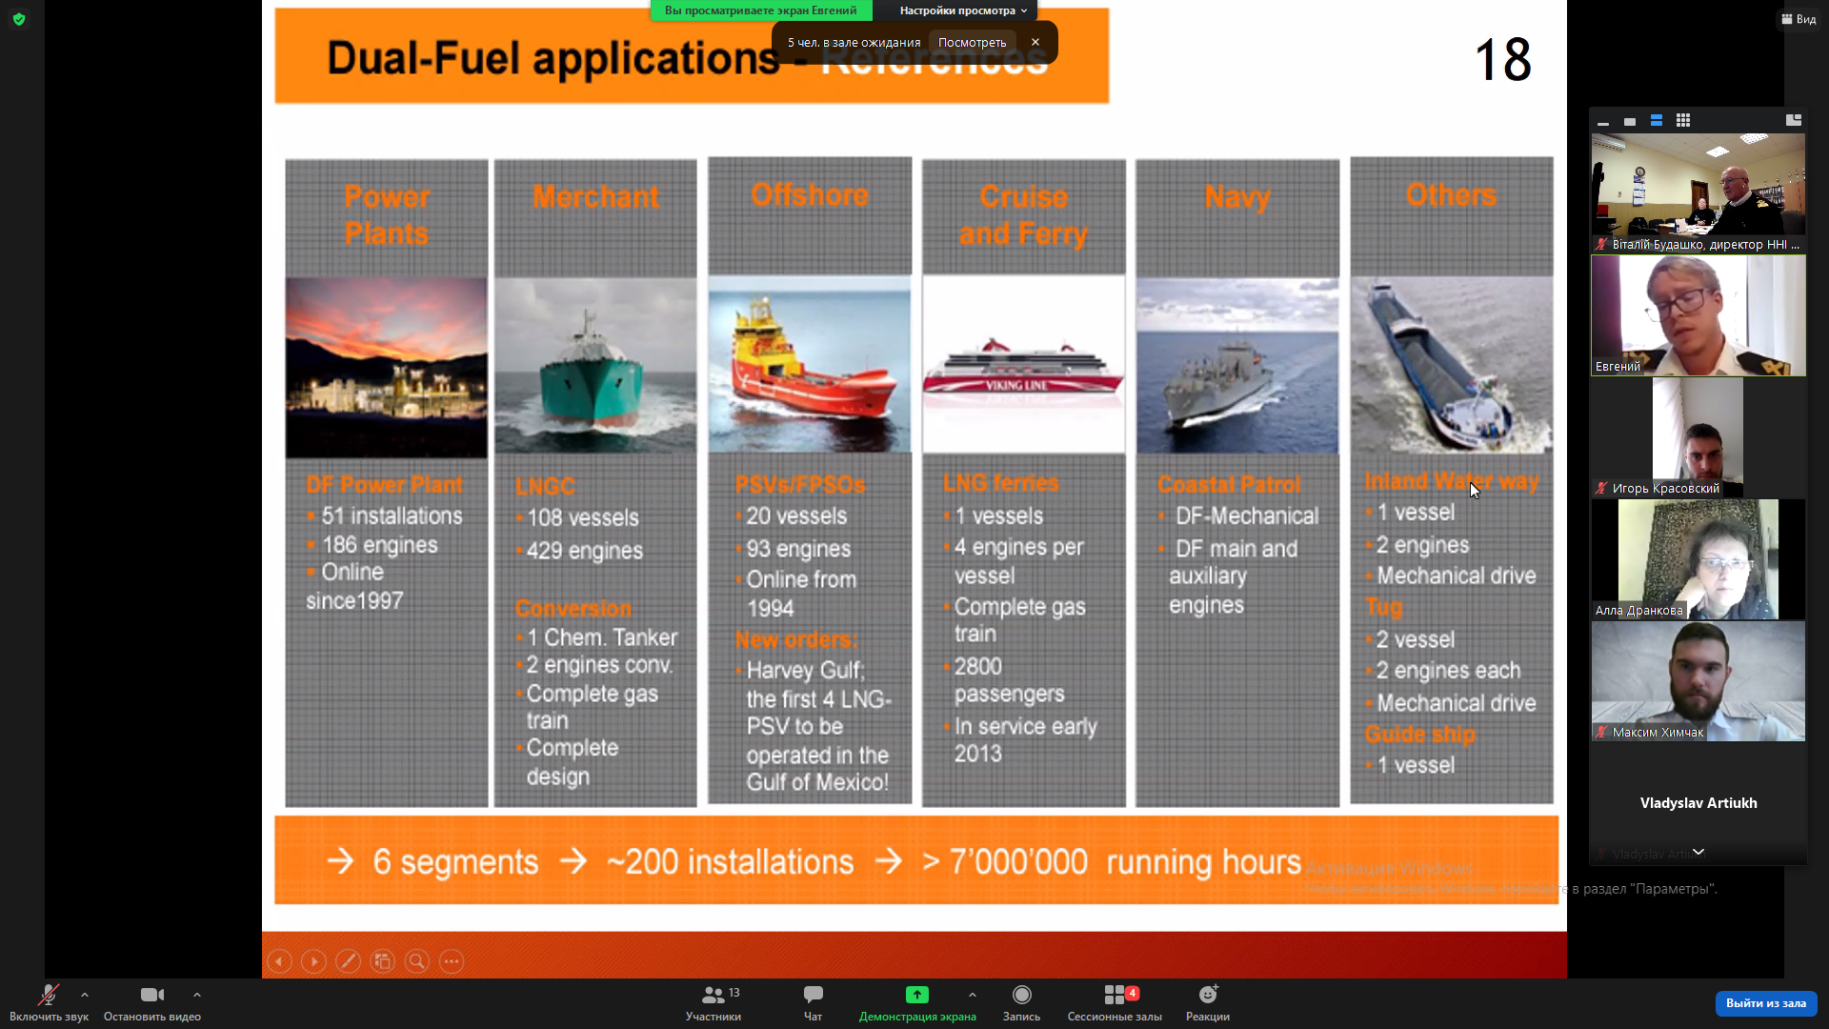Click the '~200 installations' text
Screen dimensions: 1829x1029
[730, 862]
